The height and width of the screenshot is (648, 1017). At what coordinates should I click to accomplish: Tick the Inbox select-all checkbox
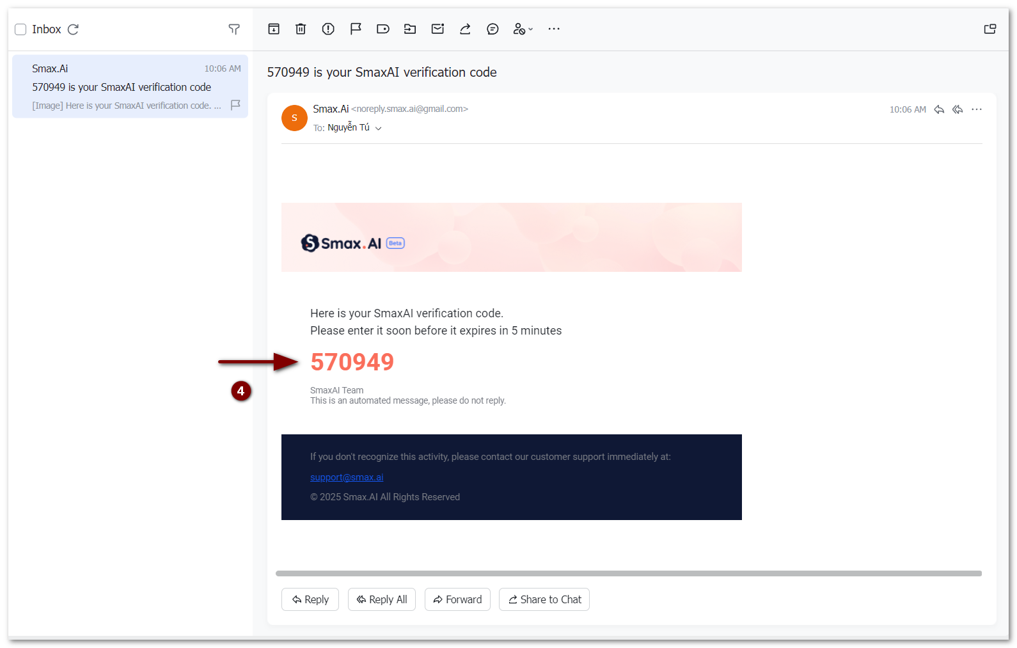pyautogui.click(x=20, y=29)
